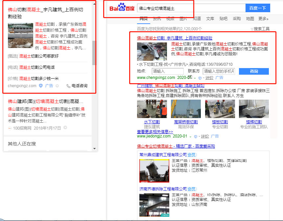283x221 pixels.
Task: Click the verification icon after www.jiedongjz.com
Action: pos(196,136)
